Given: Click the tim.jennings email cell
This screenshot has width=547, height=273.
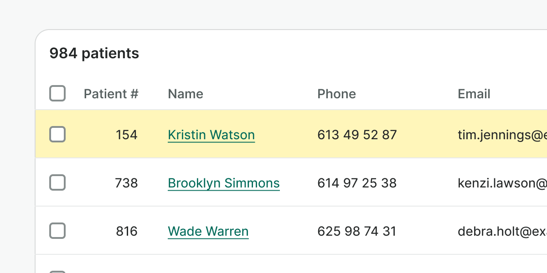Looking at the screenshot, I should pyautogui.click(x=501, y=135).
